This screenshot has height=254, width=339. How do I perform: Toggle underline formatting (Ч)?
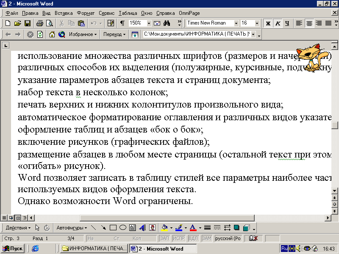coord(287,23)
